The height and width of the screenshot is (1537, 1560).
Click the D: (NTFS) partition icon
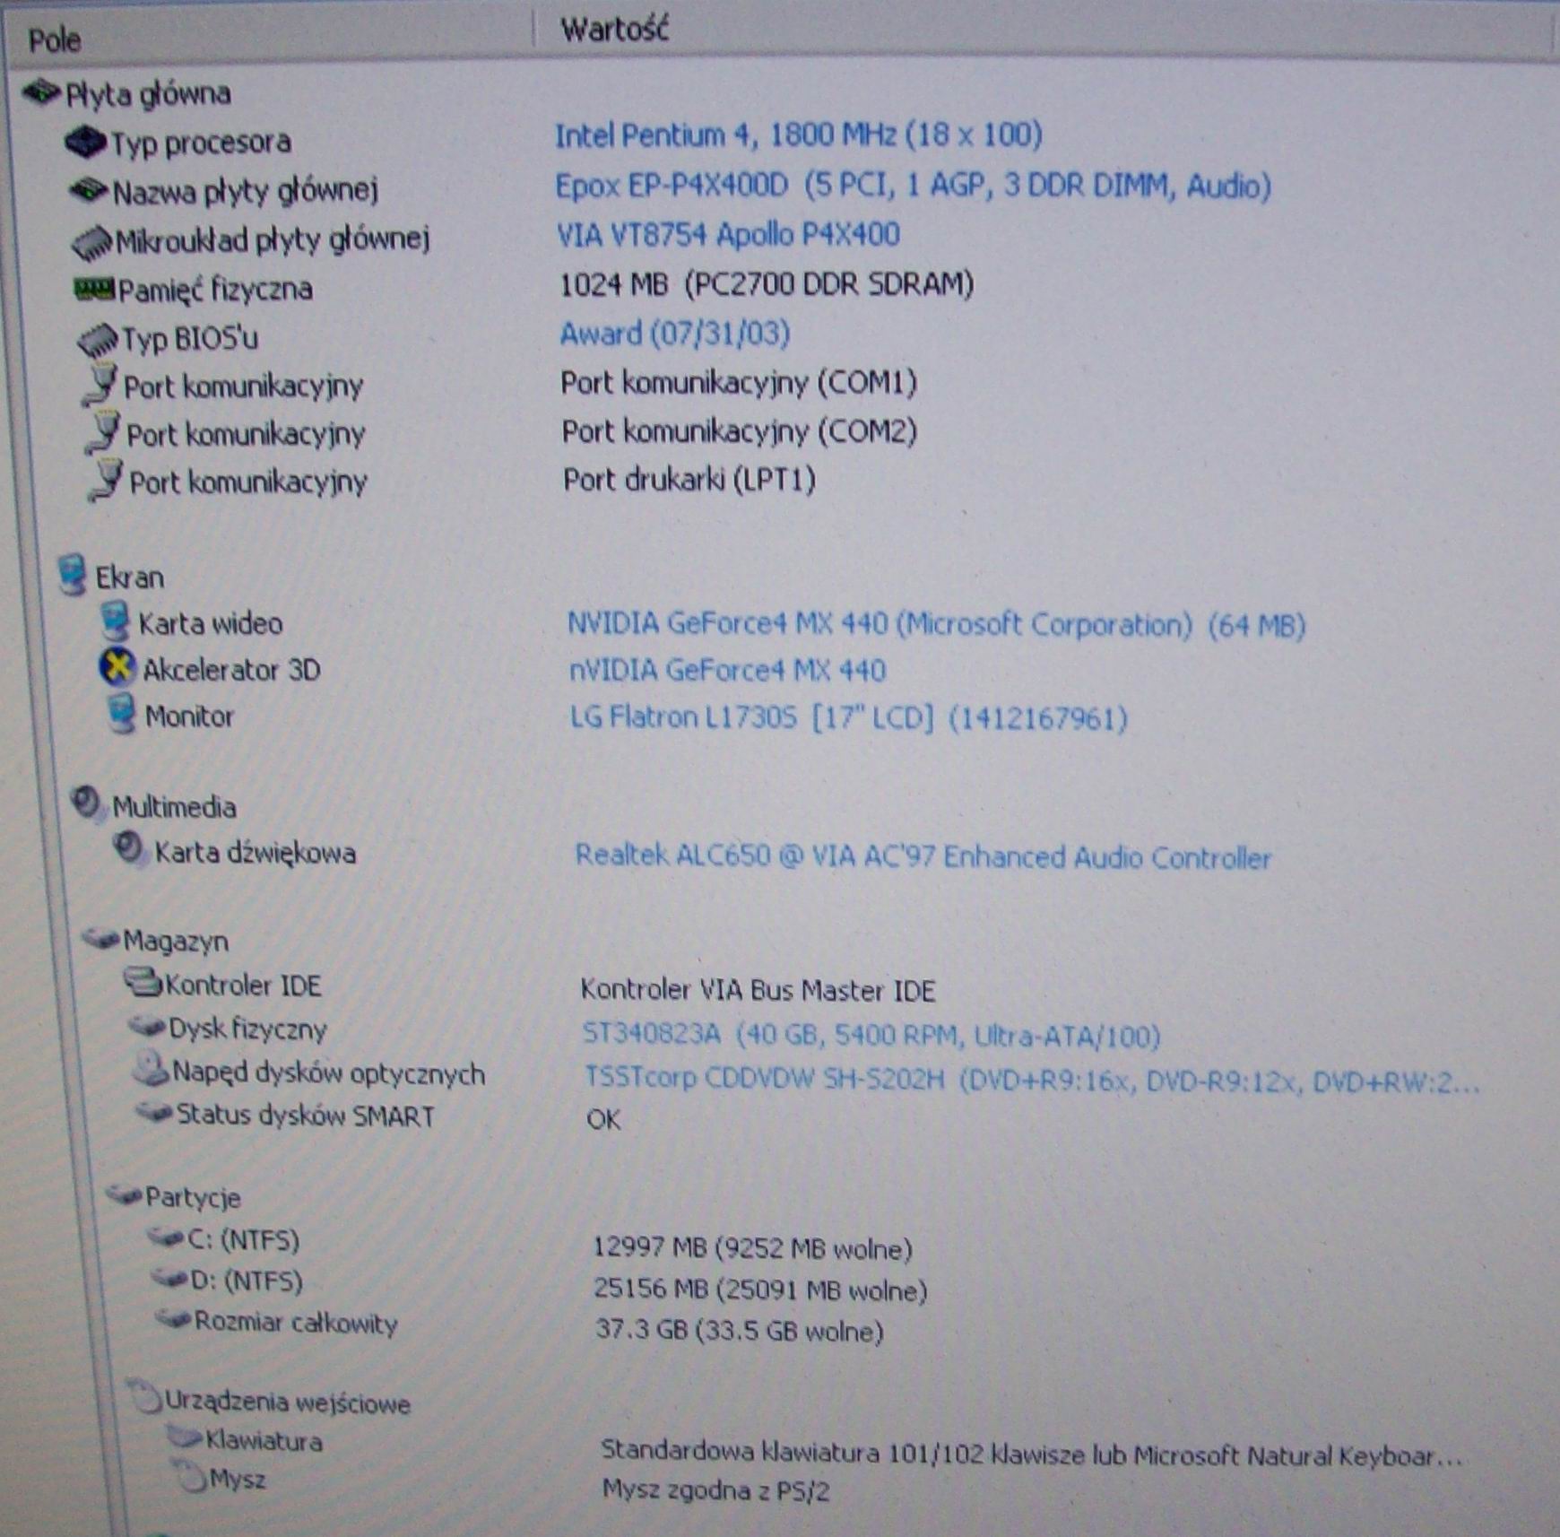pos(169,1278)
